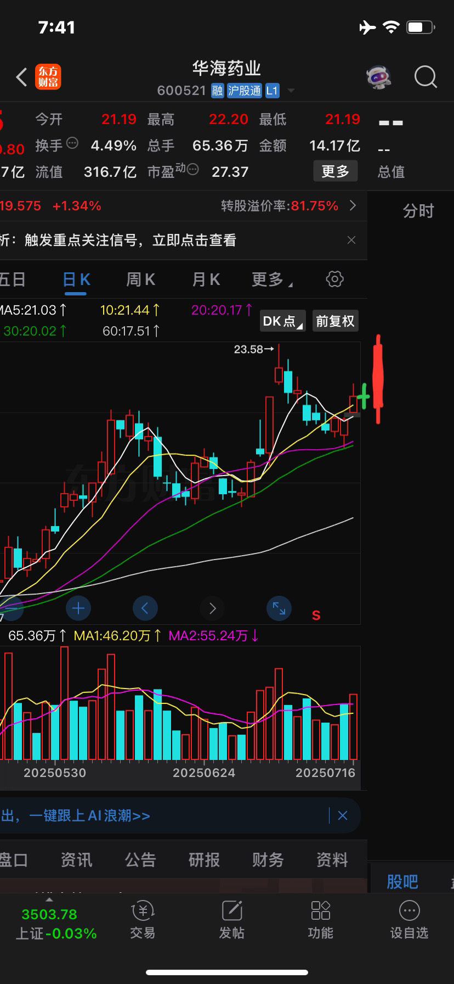Tap the zoom-in plus chart button
454x984 pixels.
tap(78, 608)
